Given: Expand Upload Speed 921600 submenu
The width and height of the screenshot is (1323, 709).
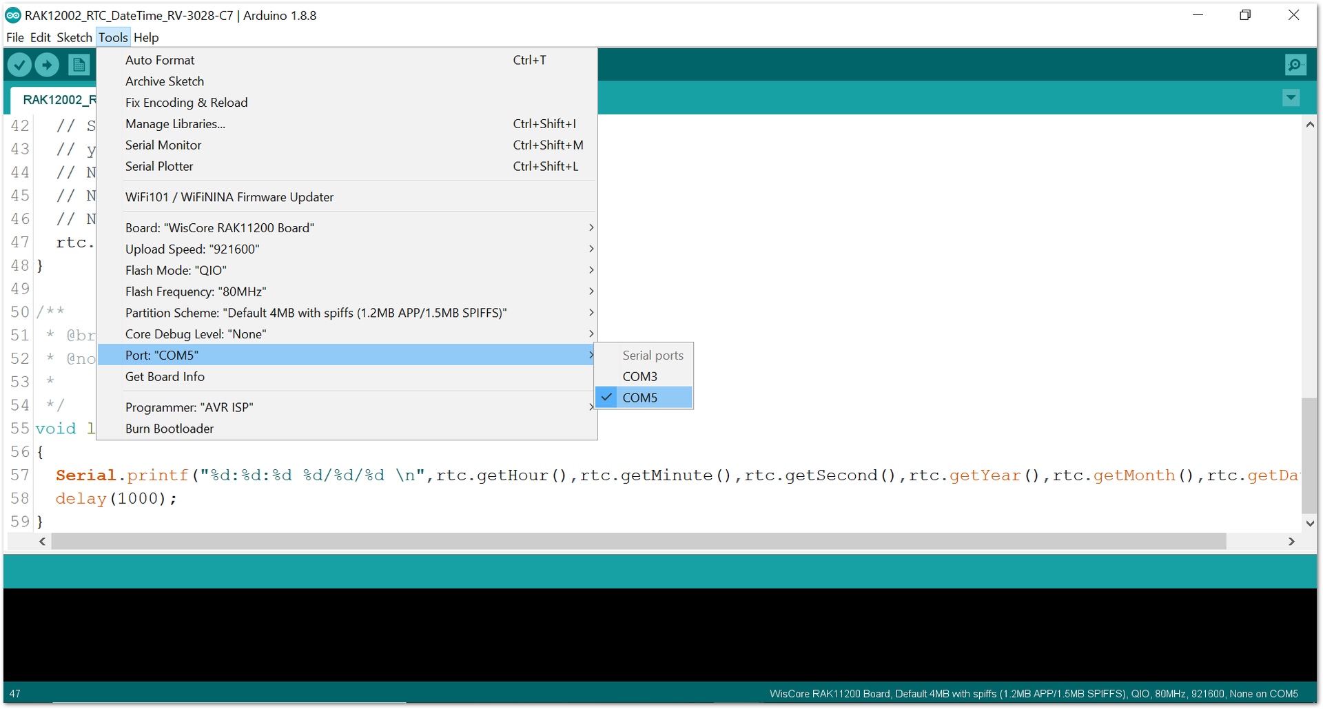Looking at the screenshot, I should [347, 249].
